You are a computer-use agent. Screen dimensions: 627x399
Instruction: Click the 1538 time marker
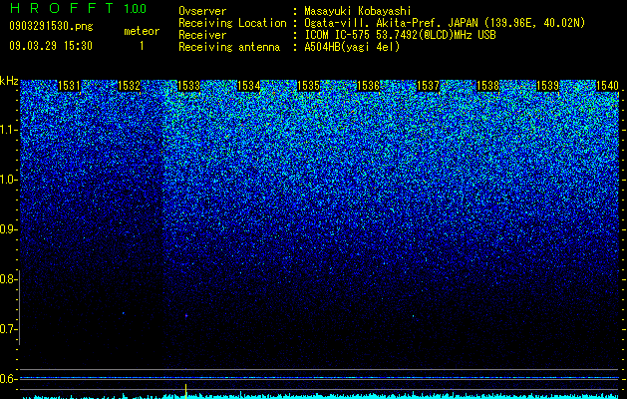coord(488,86)
